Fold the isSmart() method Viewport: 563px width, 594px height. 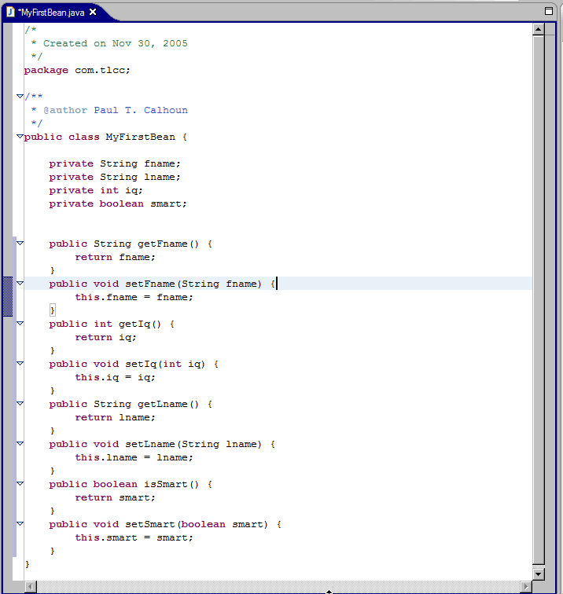[x=20, y=484]
